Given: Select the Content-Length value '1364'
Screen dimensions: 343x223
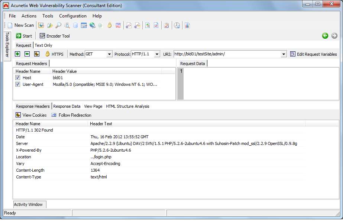Looking at the screenshot, I should point(95,170).
